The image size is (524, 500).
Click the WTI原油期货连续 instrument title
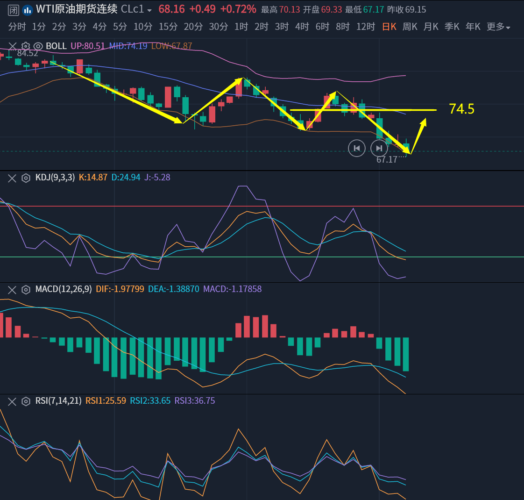tap(77, 9)
